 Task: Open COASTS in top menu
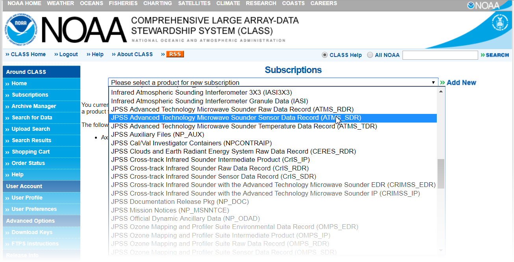click(293, 3)
